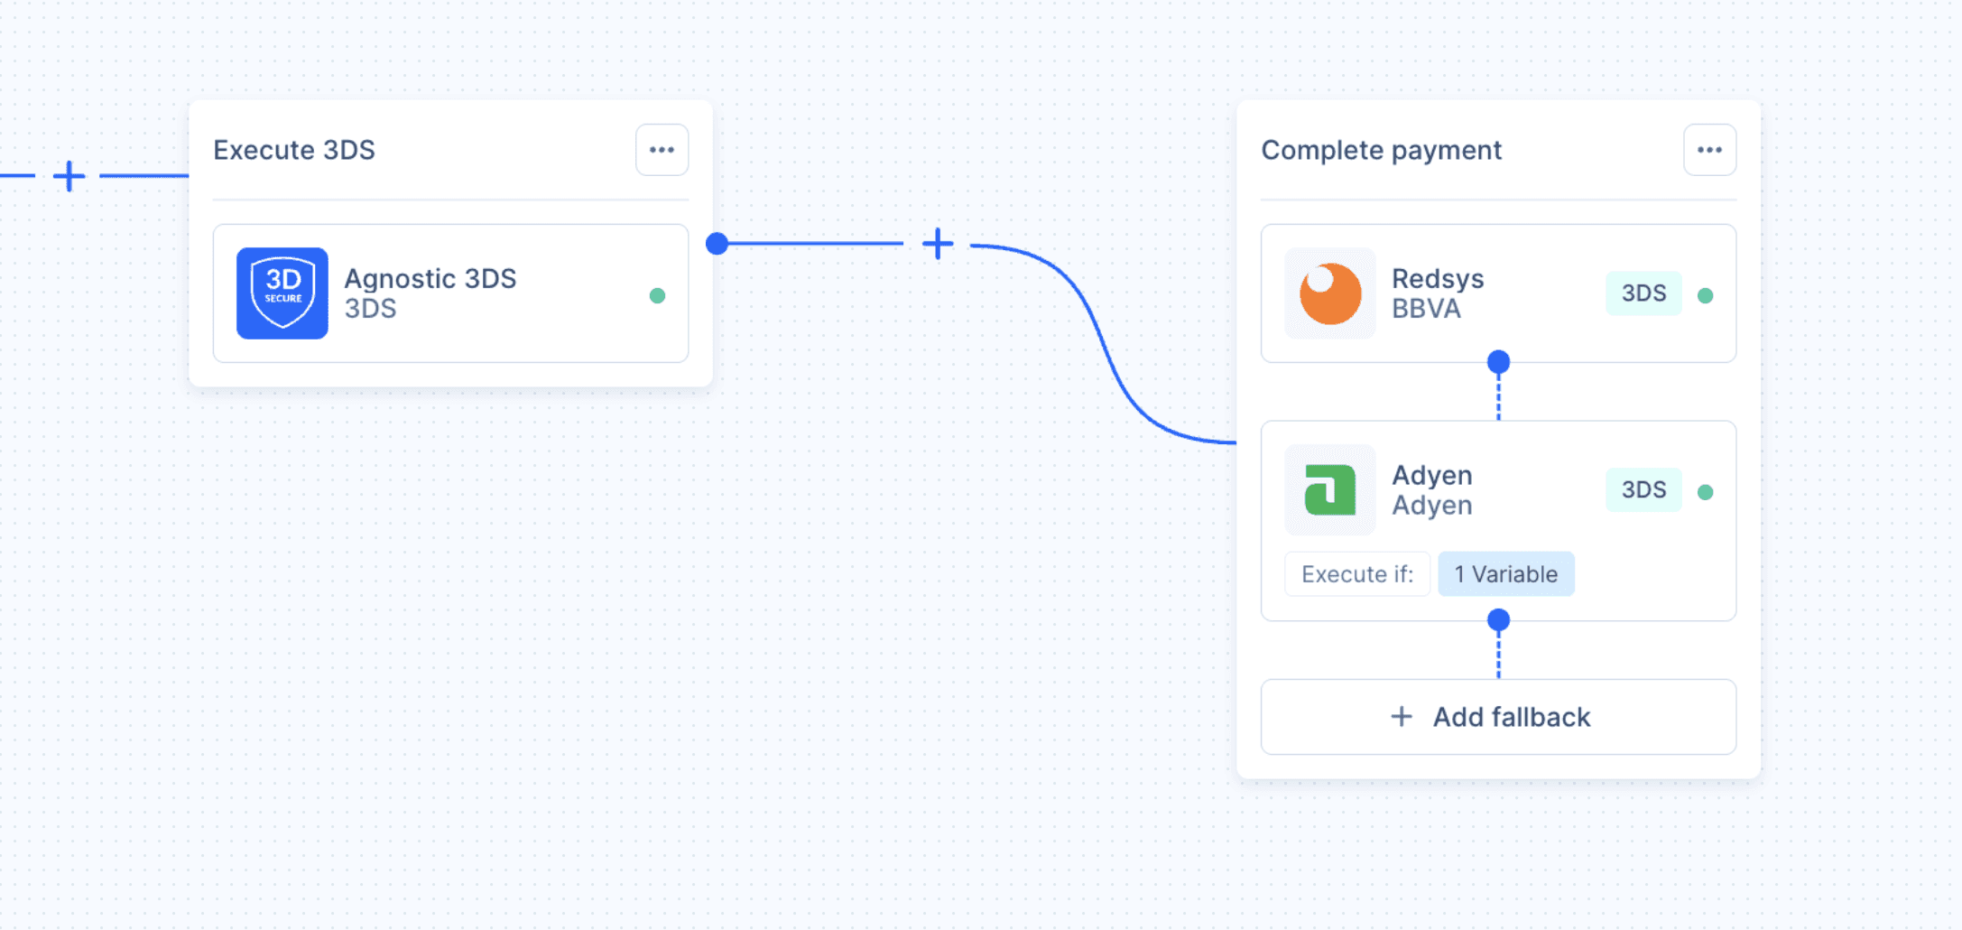Click the plus connector before Execute 3DS
1962x930 pixels.
[x=68, y=177]
